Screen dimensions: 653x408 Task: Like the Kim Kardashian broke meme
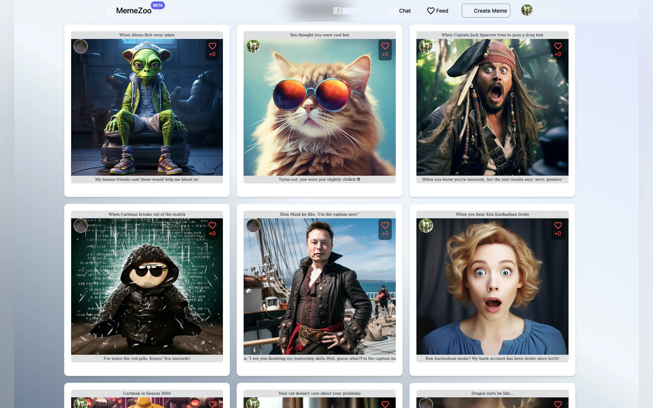558,225
